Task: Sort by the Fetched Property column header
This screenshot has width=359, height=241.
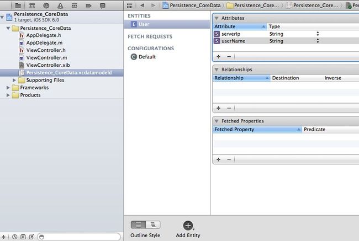Action: (257, 130)
